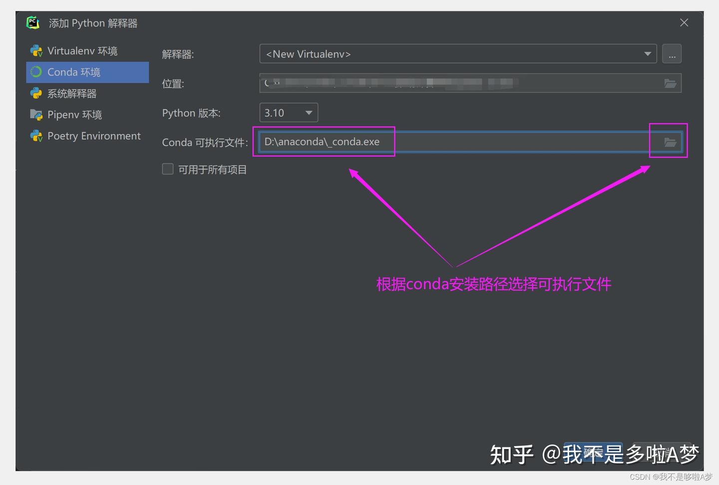Browse folder for 位置 field

pyautogui.click(x=670, y=83)
